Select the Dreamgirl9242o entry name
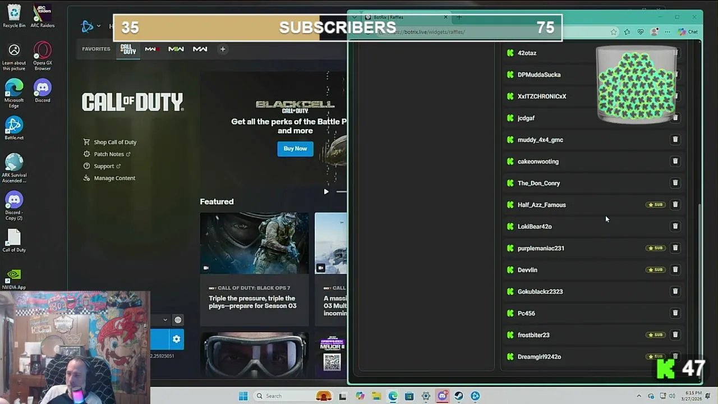Viewport: 718px width, 404px height. (x=539, y=357)
